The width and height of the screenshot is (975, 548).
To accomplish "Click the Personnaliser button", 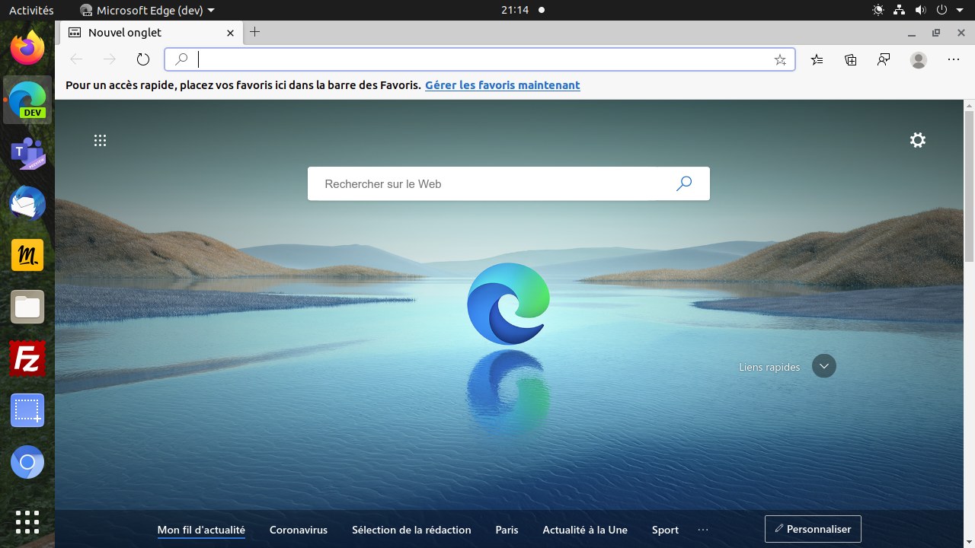I will (x=813, y=529).
